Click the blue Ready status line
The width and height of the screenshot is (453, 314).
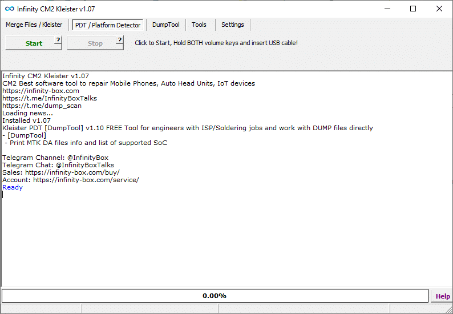(13, 187)
